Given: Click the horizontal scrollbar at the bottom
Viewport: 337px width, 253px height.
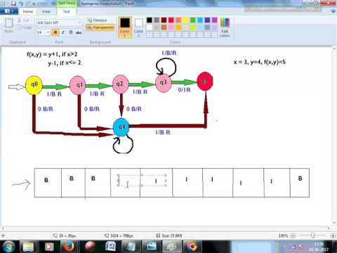Looking at the screenshot, I should [166, 228].
